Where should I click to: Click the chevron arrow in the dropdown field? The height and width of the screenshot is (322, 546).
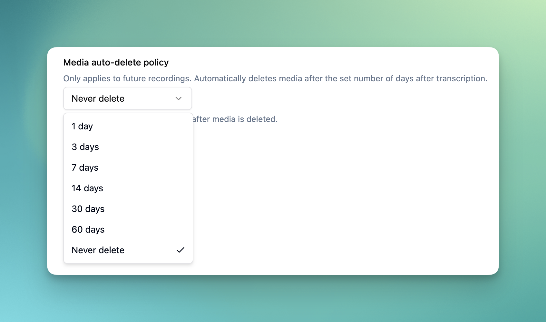[x=178, y=98]
